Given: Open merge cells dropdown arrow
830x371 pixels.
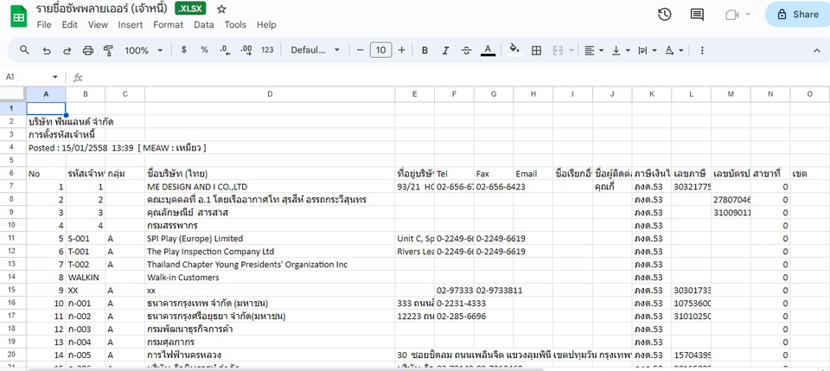Looking at the screenshot, I should pos(571,50).
